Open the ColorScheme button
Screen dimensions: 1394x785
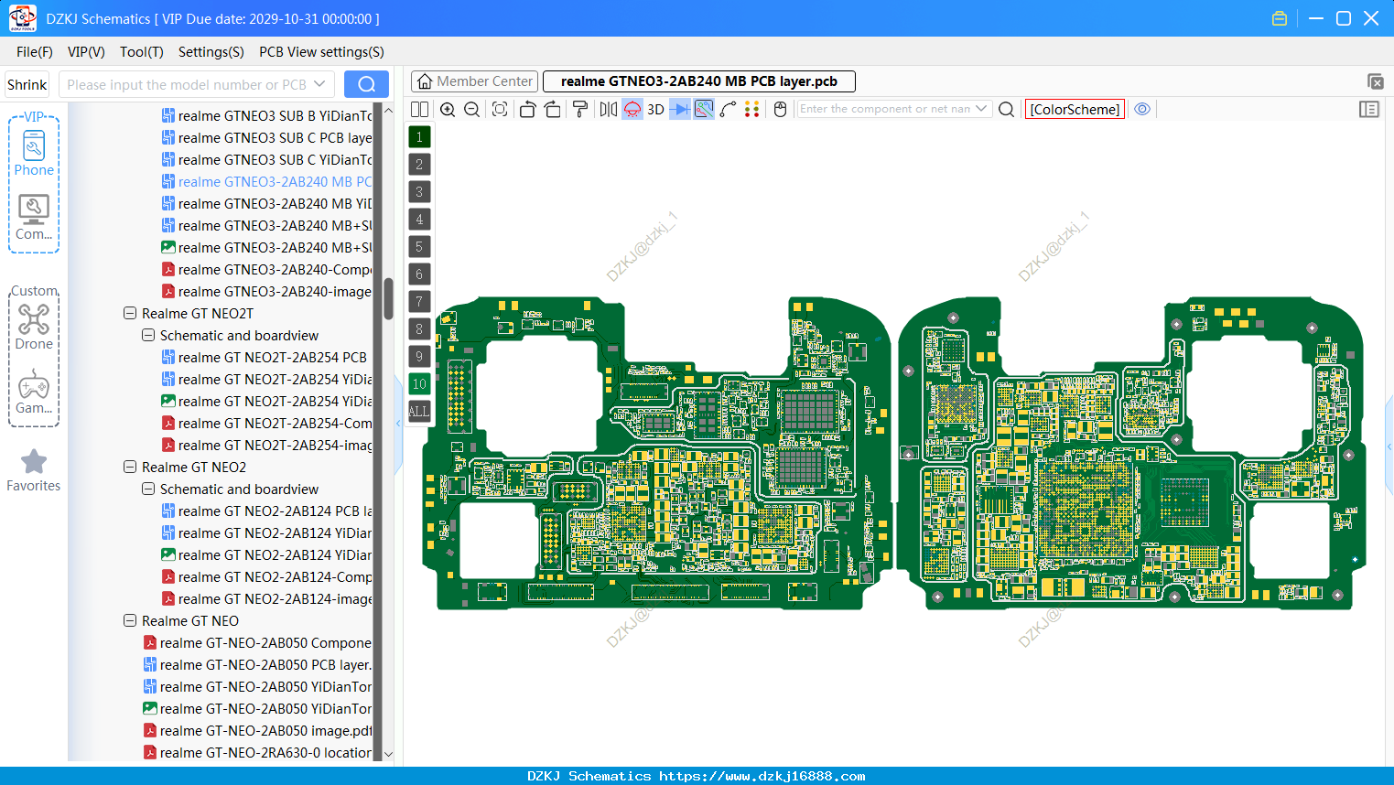coord(1075,109)
